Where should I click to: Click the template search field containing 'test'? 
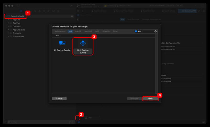tap(145, 31)
